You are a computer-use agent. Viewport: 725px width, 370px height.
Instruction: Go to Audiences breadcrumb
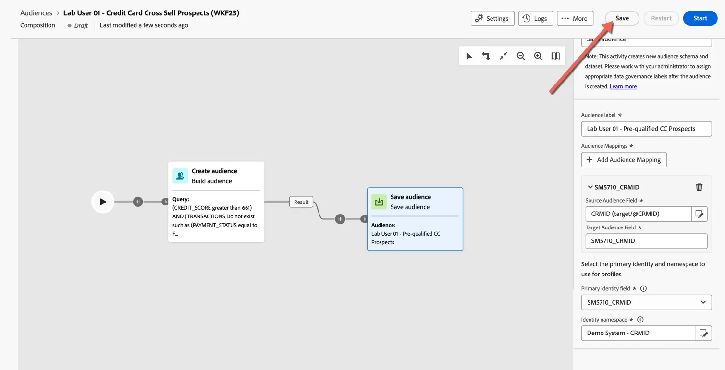click(36, 13)
